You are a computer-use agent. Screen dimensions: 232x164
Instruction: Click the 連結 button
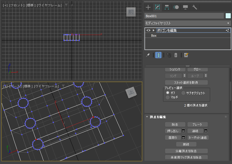[195, 131]
